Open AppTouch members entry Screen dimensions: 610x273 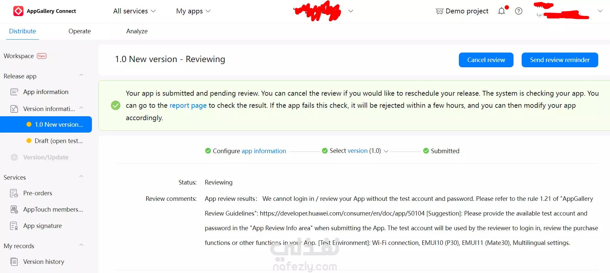(x=53, y=210)
